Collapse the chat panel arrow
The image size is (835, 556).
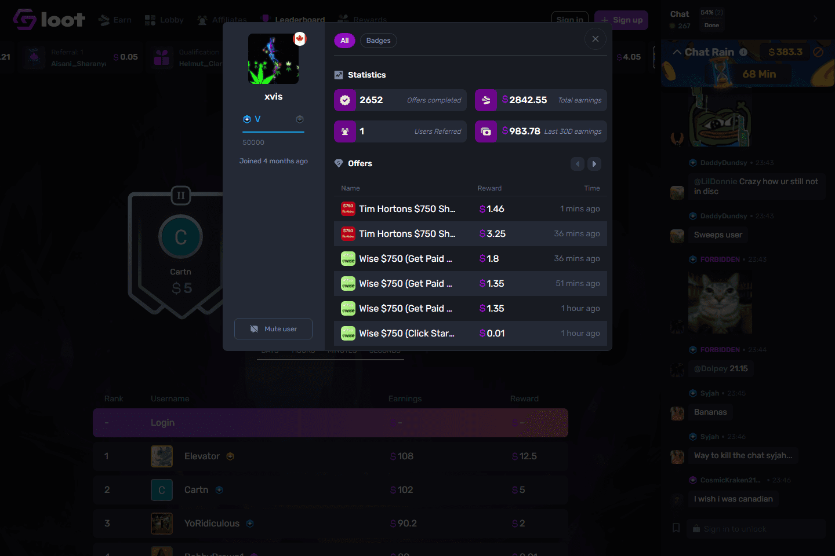[x=815, y=19]
